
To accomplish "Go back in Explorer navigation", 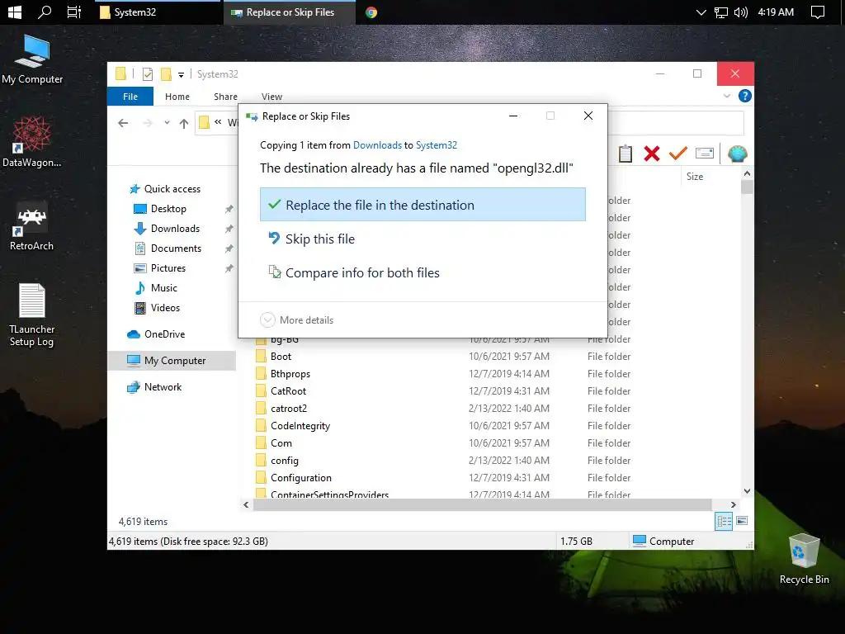I will coord(123,123).
